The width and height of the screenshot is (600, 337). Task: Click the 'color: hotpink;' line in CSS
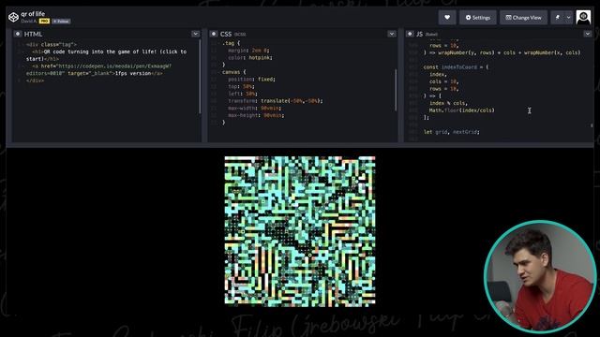(250, 58)
